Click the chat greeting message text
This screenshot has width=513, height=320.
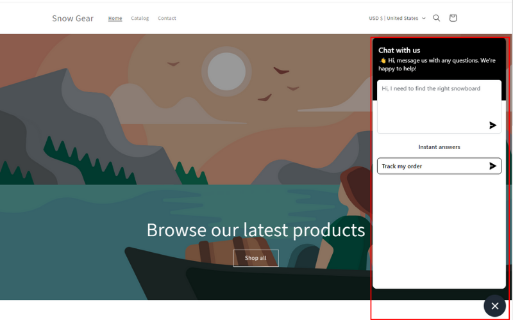click(437, 65)
